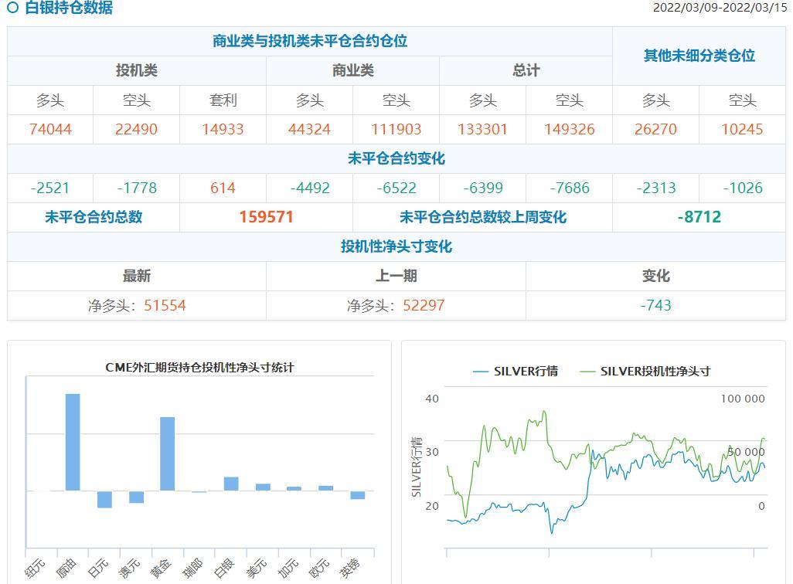The image size is (793, 584).
Task: Select the 白银 bar in the CME chart
Action: [231, 484]
